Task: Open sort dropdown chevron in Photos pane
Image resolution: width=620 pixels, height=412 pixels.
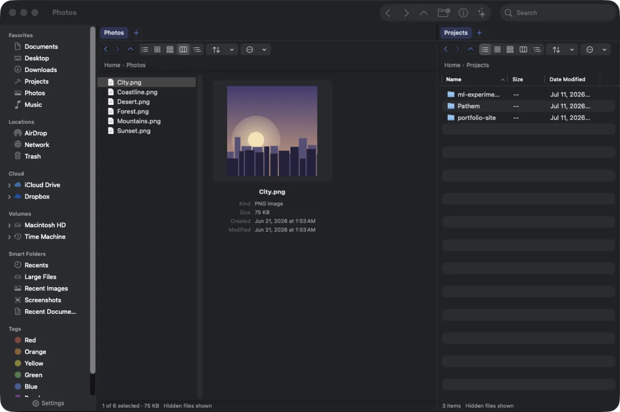Action: coord(232,50)
